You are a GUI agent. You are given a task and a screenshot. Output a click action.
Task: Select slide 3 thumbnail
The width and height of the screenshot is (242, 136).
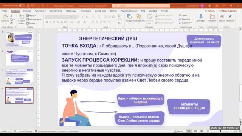click(x=19, y=77)
